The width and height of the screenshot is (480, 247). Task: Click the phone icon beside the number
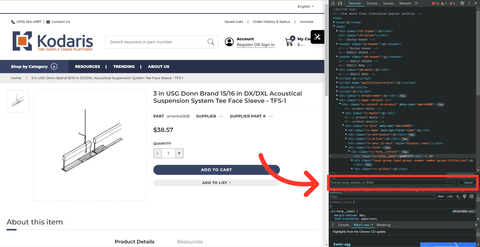pos(13,22)
